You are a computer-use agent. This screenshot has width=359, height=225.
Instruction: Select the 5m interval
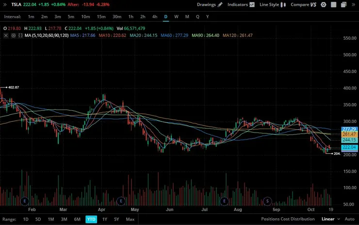[x=71, y=16]
